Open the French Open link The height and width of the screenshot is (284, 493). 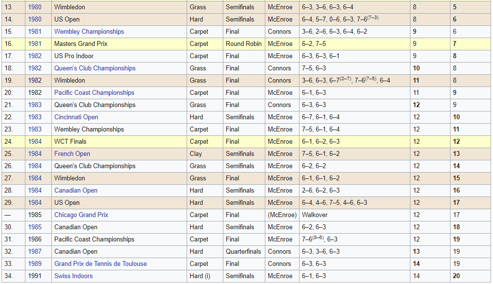(72, 154)
